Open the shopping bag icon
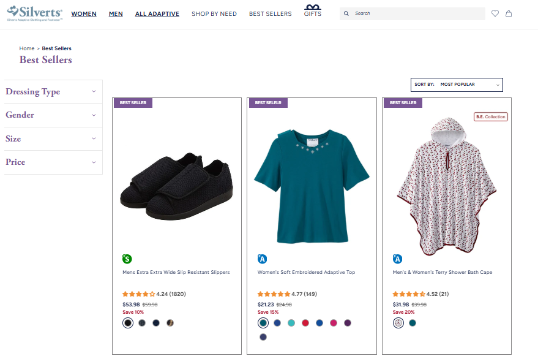 coord(509,13)
